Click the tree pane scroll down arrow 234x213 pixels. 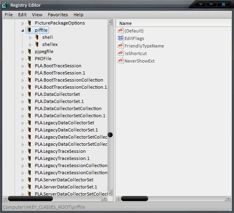click(110, 194)
